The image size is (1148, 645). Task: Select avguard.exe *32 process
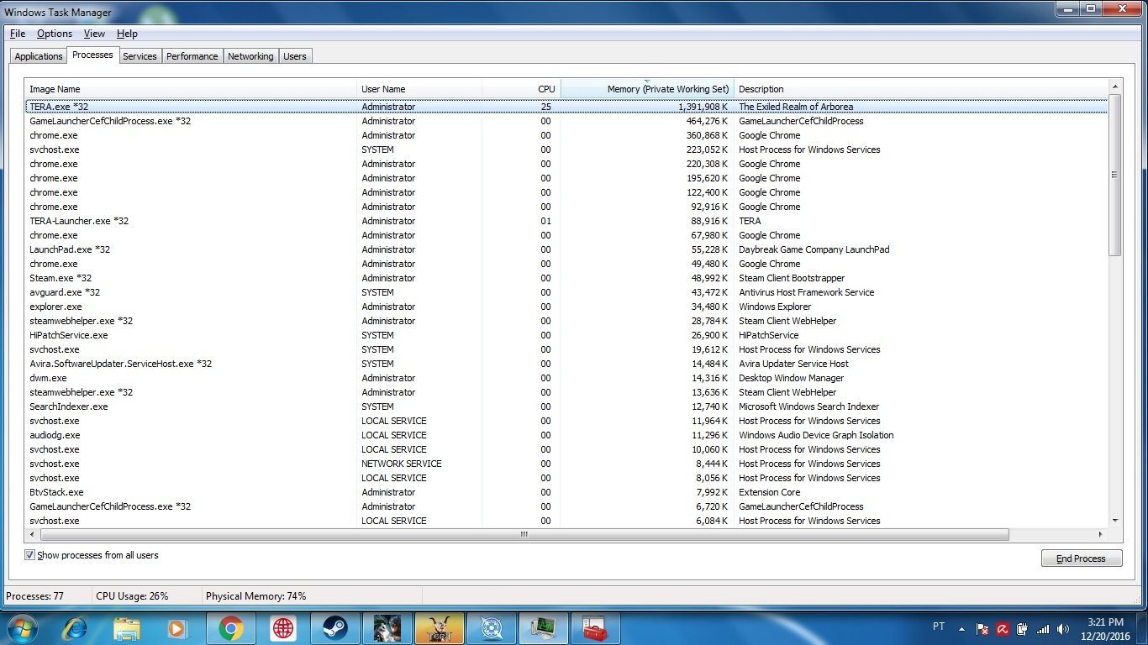point(566,292)
